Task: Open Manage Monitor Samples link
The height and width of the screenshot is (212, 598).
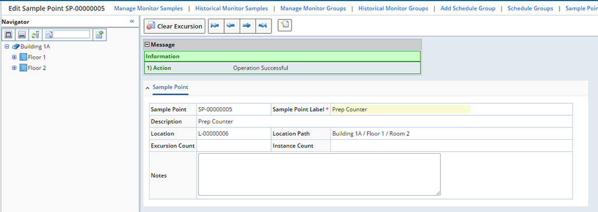Action: [x=148, y=8]
